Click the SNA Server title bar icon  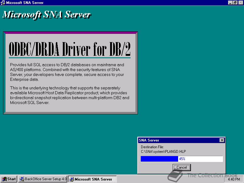[3, 3]
